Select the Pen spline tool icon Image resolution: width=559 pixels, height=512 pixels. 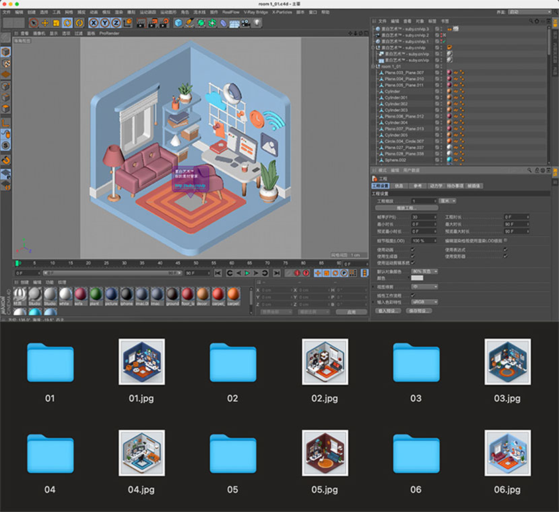pyautogui.click(x=190, y=23)
